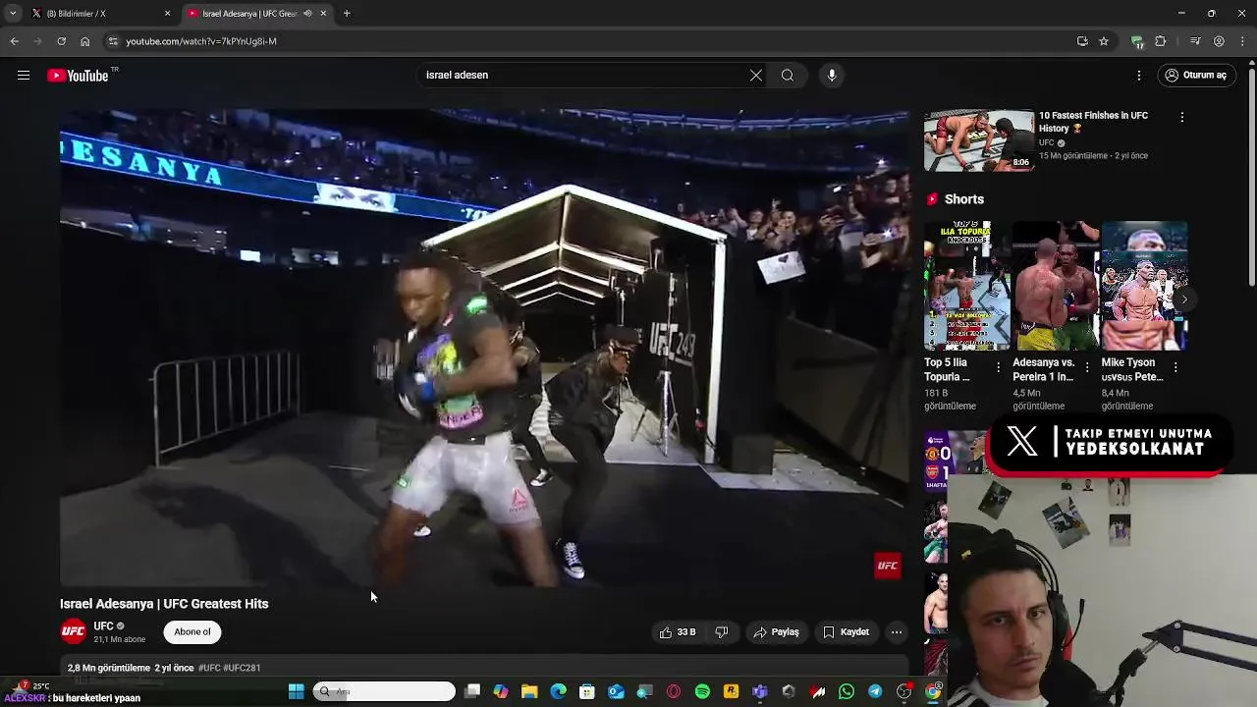The height and width of the screenshot is (707, 1257).
Task: Open the Chrome extensions puzzle icon
Action: click(x=1161, y=41)
